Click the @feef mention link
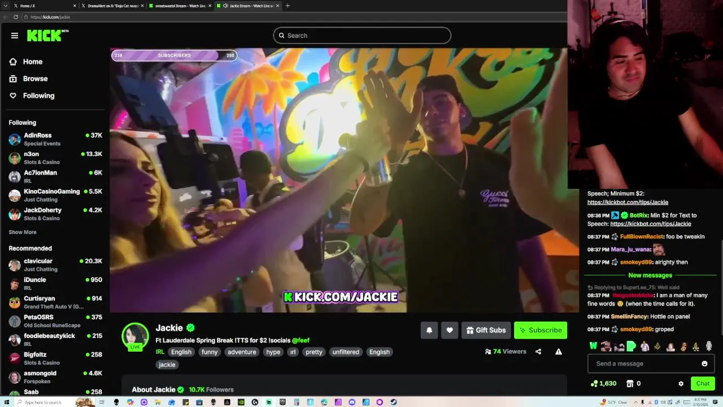723x407 pixels. point(300,340)
